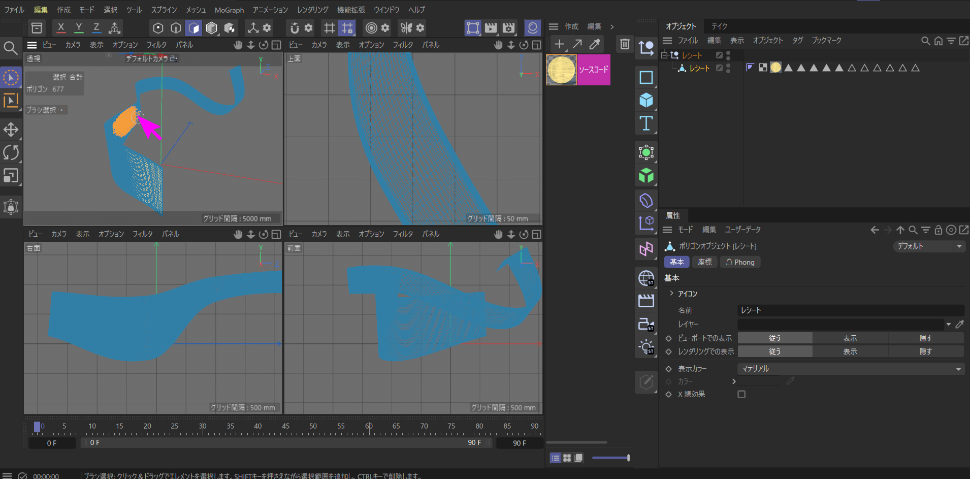The width and height of the screenshot is (970, 479).
Task: Set ビューポートでの表示 to 隠す
Action: [925, 338]
